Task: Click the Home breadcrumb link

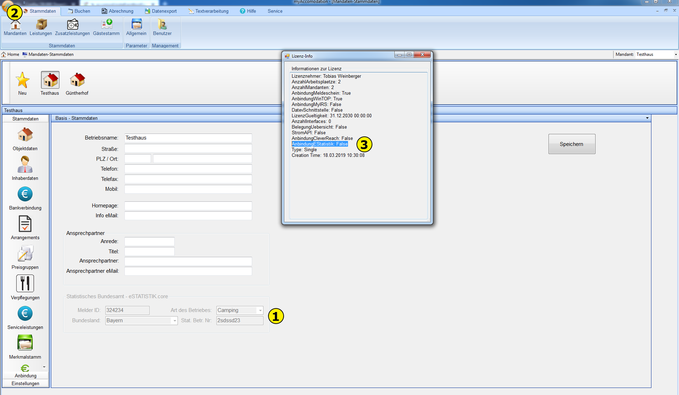Action: 13,54
